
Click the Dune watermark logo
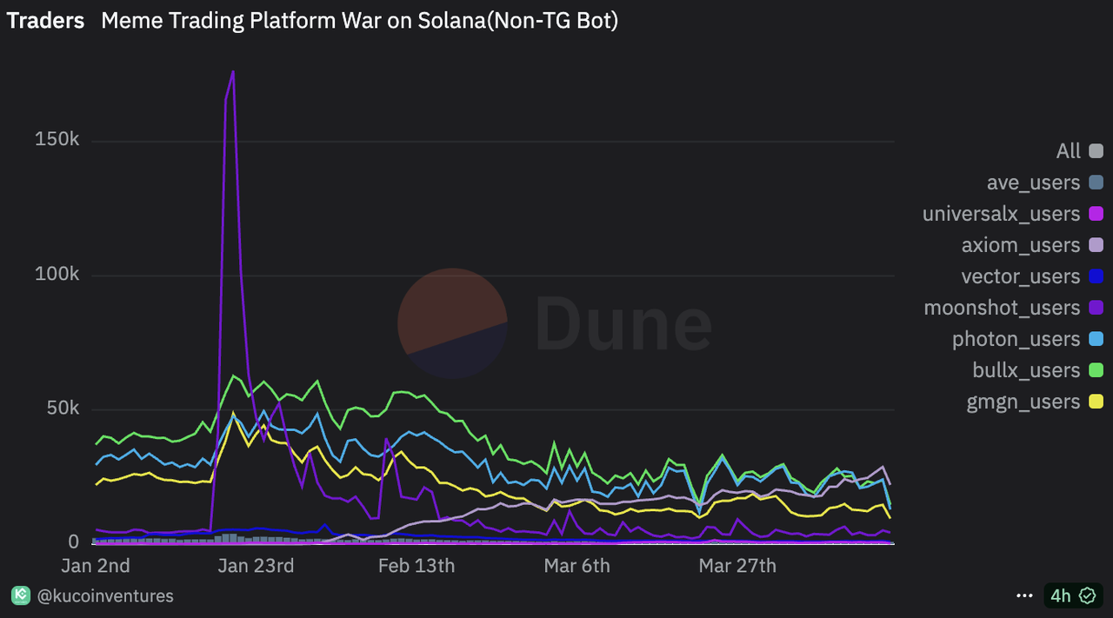point(555,323)
